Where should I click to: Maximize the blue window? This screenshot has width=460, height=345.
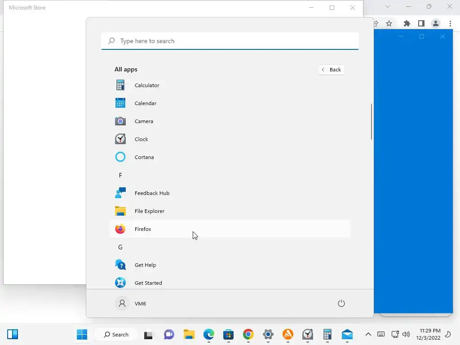pyautogui.click(x=422, y=36)
